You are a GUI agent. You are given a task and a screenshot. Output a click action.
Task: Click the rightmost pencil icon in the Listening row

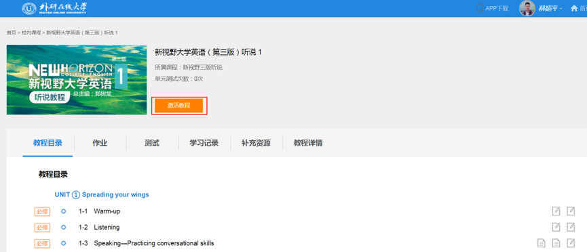coord(571,227)
